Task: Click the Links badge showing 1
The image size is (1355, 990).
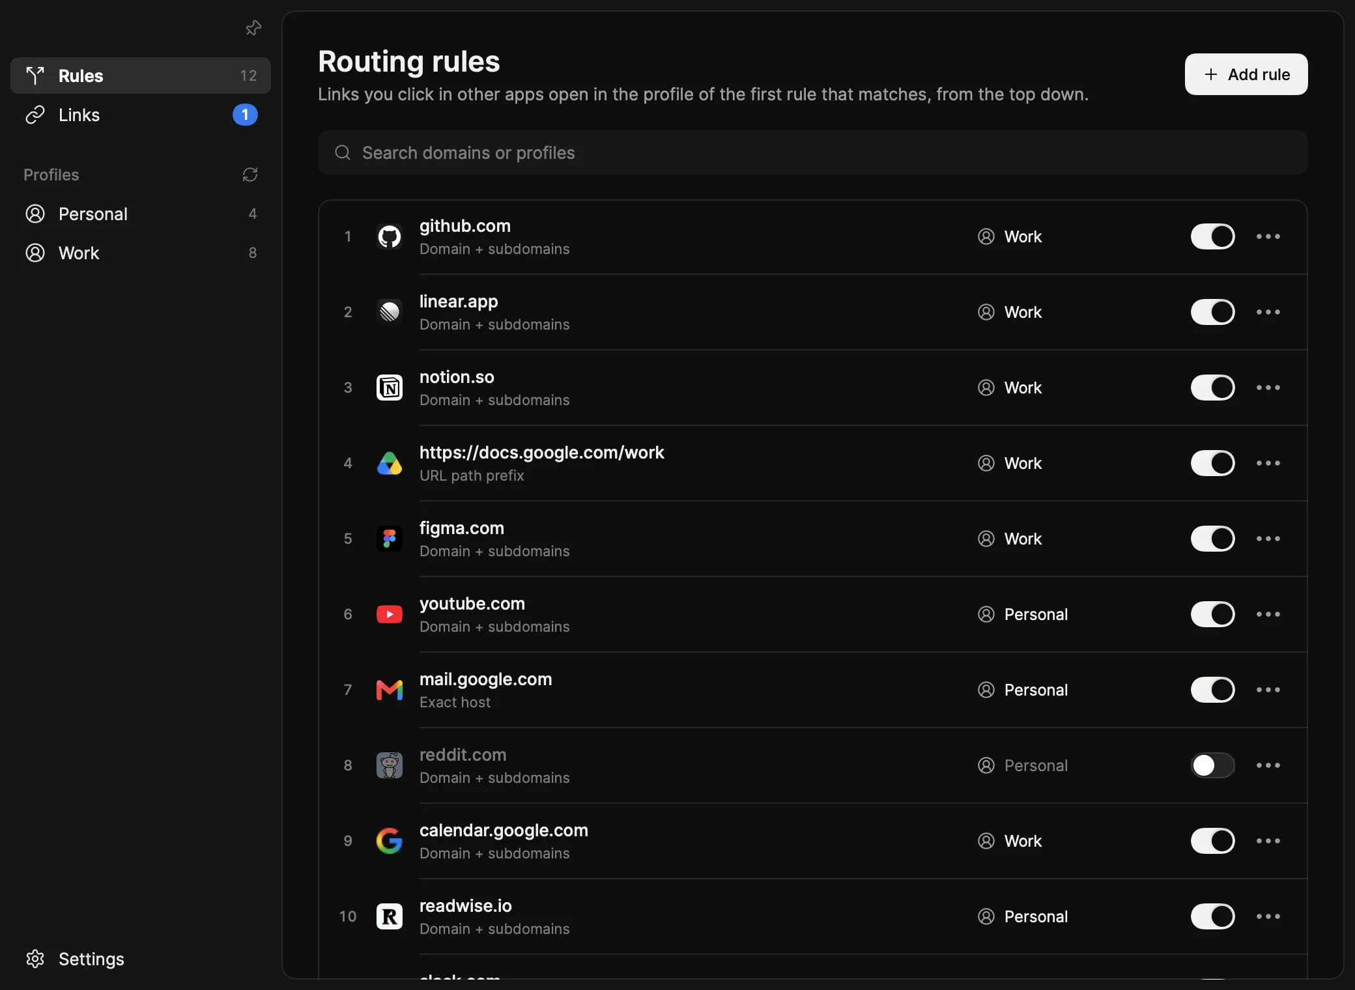Action: 245,115
